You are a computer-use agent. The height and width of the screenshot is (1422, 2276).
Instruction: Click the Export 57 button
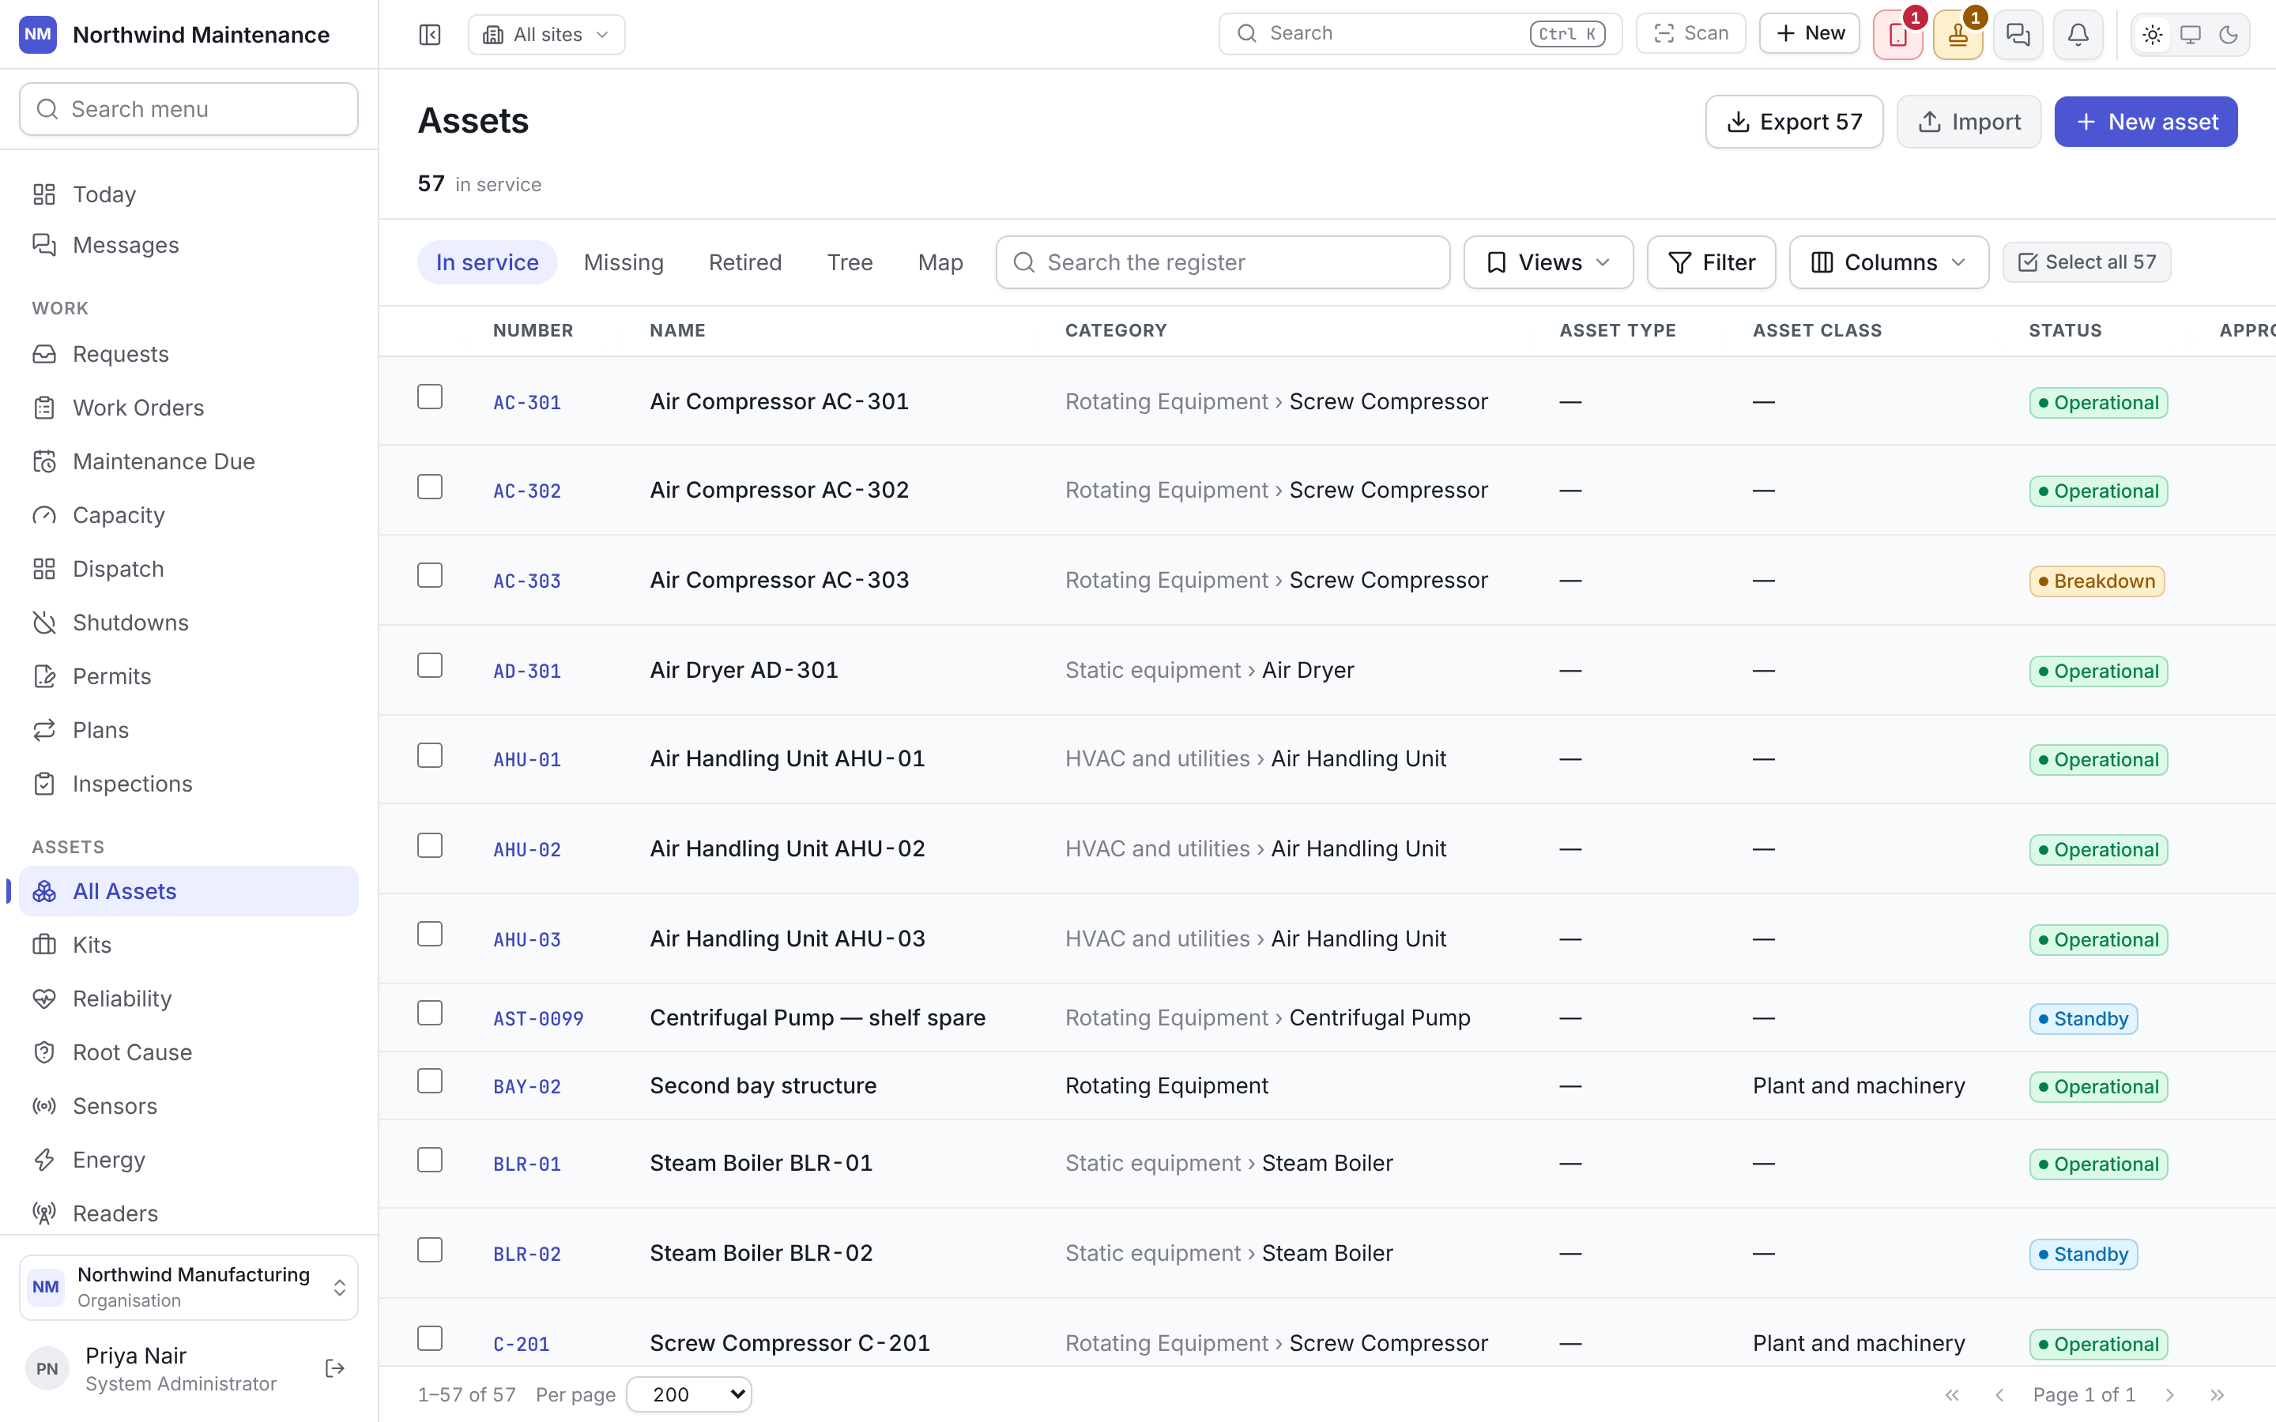pos(1795,122)
